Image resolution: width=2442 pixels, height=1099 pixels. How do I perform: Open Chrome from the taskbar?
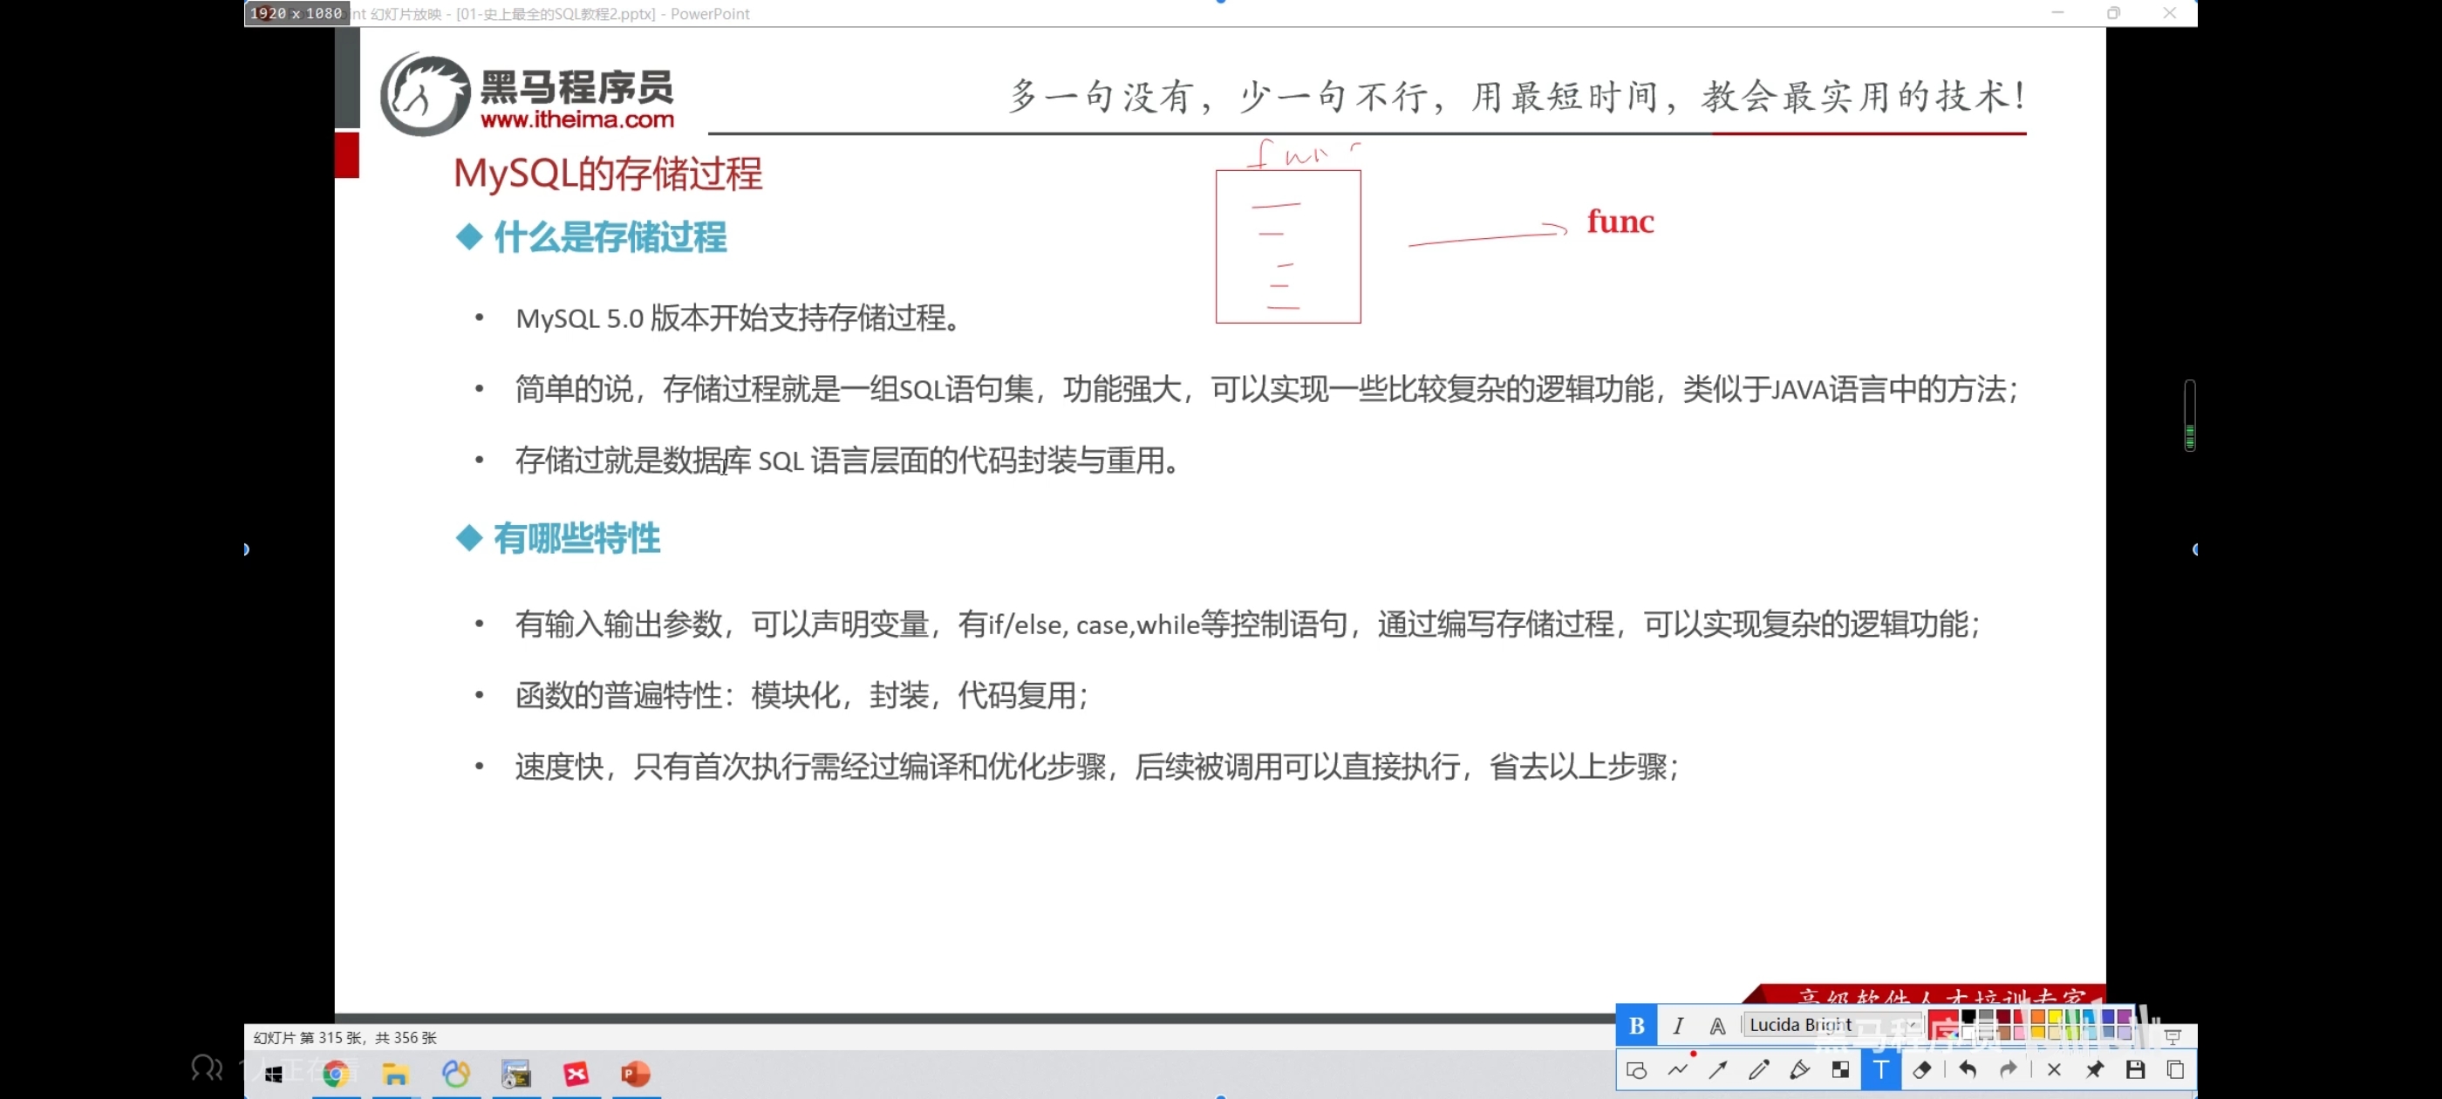336,1074
